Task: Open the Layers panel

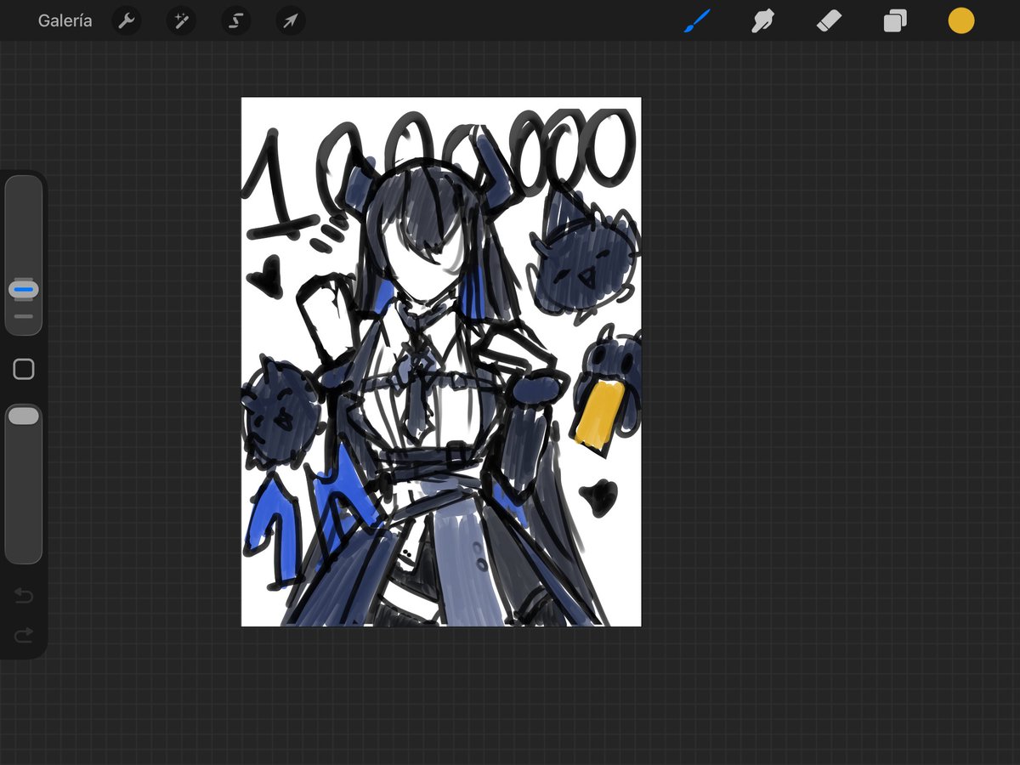Action: 895,21
